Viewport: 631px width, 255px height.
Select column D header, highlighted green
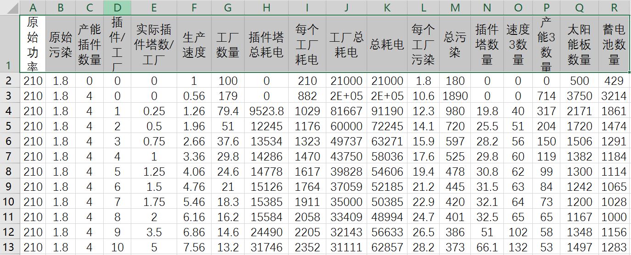click(x=117, y=7)
